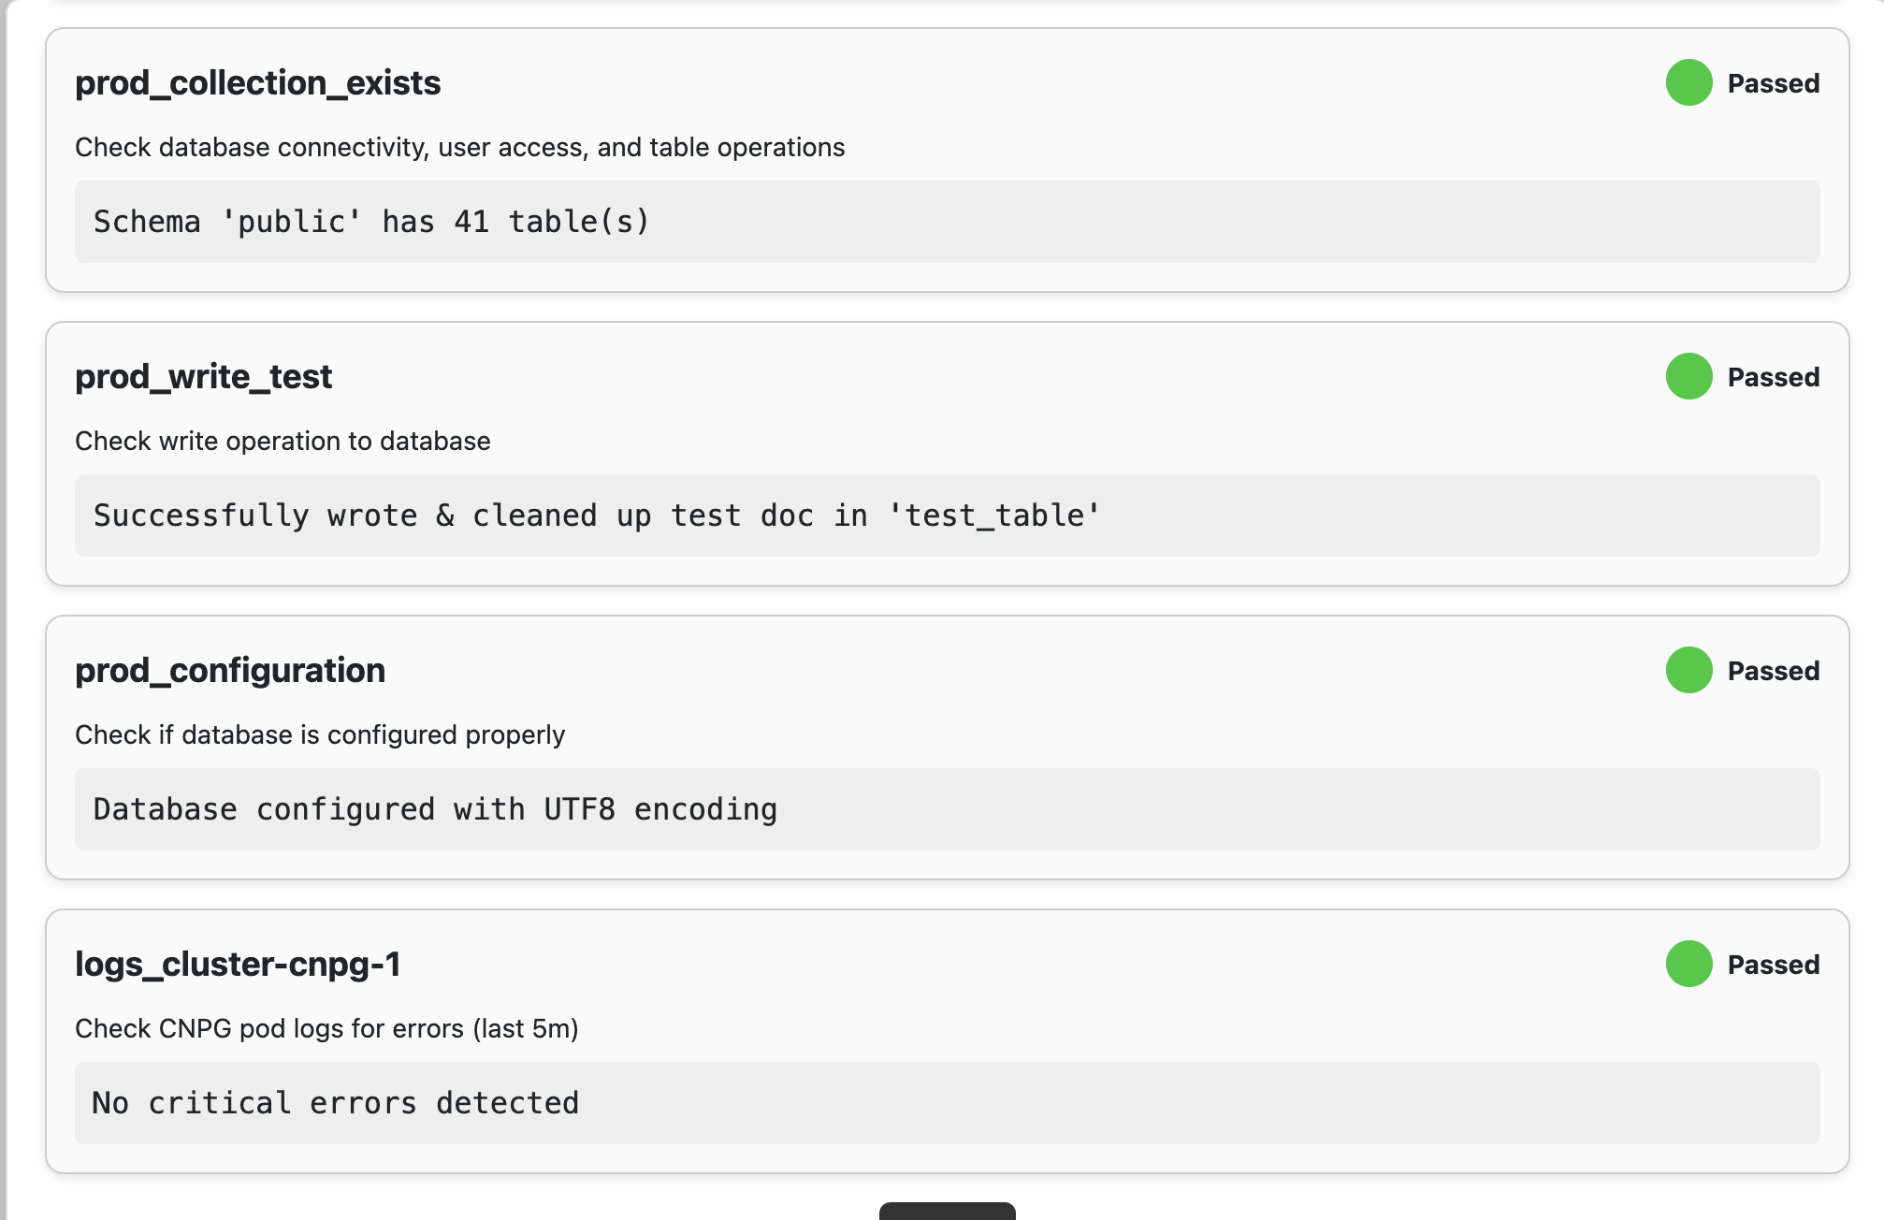Select the logs_cluster-cnpg-1 heading
This screenshot has width=1884, height=1220.
238,965
